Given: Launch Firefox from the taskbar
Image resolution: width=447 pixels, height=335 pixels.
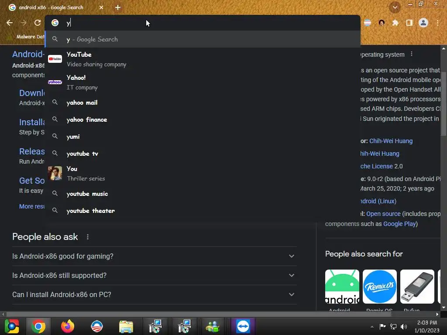Looking at the screenshot, I should 68,326.
